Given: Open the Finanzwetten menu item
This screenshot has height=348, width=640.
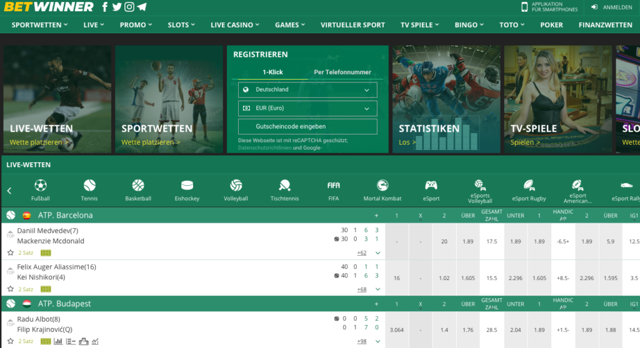Looking at the screenshot, I should point(605,25).
